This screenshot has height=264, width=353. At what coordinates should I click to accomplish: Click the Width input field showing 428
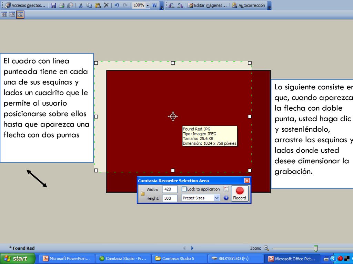click(170, 189)
